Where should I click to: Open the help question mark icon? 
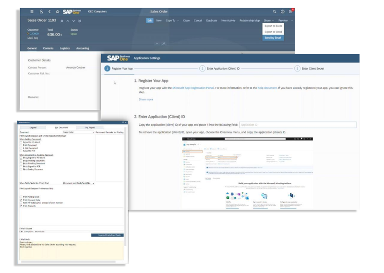click(283, 11)
